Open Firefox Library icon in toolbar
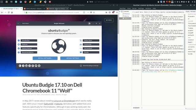The image size is (196, 110). [x=106, y=13]
